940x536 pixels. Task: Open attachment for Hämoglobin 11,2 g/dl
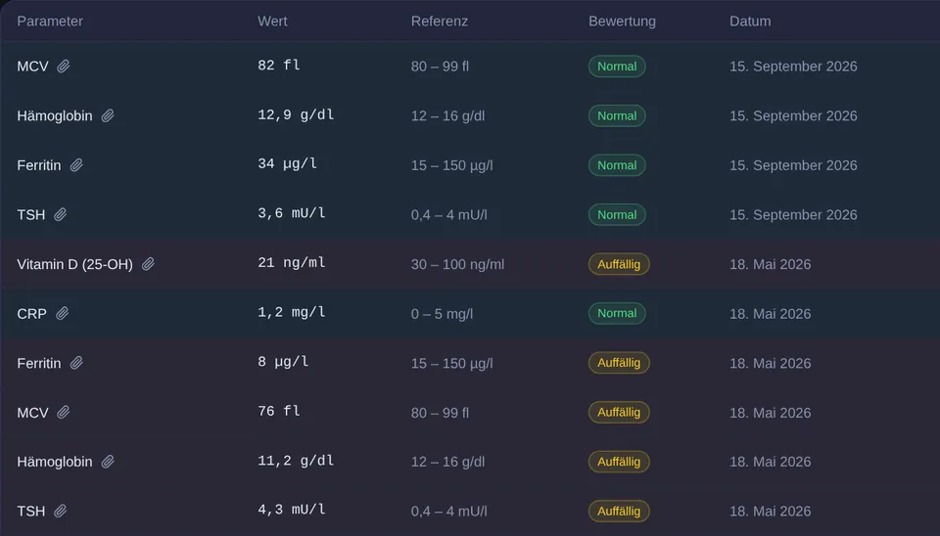coord(108,462)
